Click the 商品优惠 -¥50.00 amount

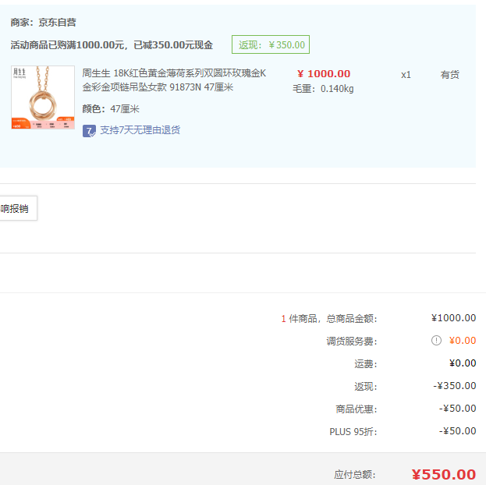457,409
